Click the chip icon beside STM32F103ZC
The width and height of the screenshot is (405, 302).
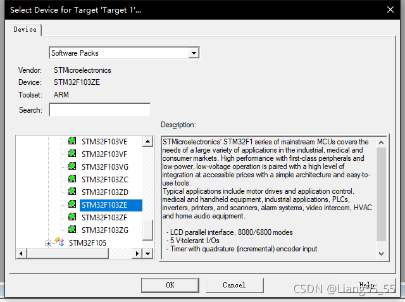(x=72, y=179)
